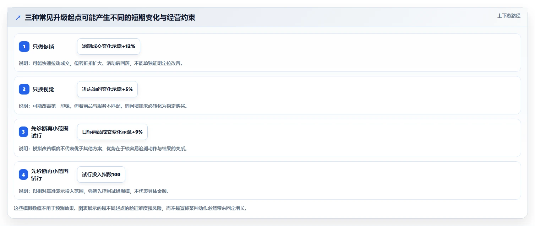This screenshot has height=226, width=535.
Task: Click the arrow icon beside the panel title
Action: (x=18, y=18)
